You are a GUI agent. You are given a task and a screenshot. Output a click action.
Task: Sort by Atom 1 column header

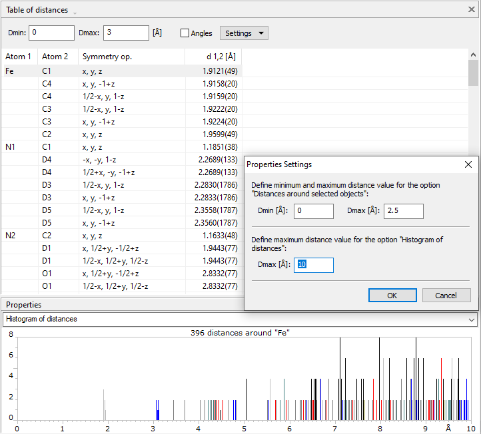pos(19,57)
